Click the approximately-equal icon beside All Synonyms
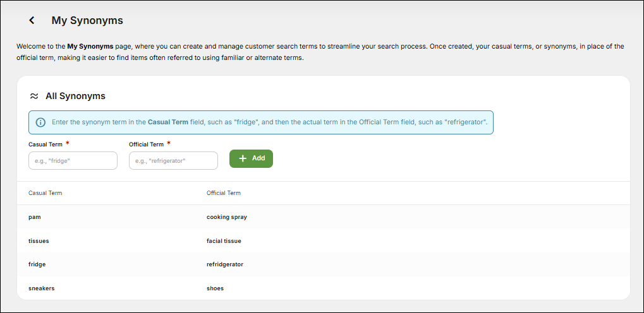The height and width of the screenshot is (313, 644). pos(34,97)
